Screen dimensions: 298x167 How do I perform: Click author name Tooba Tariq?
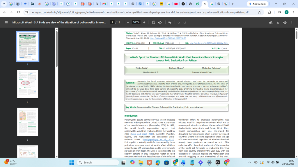(x=141, y=68)
